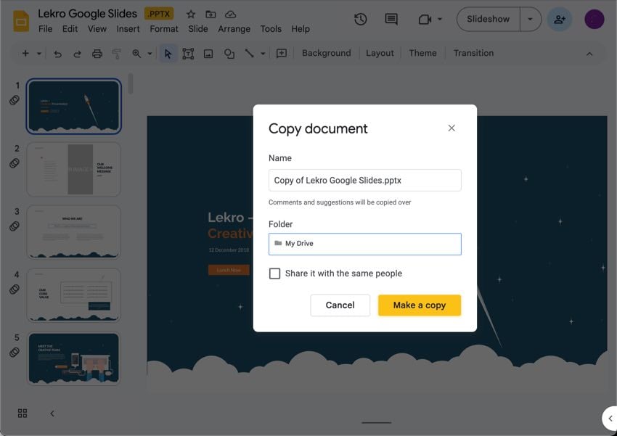Star the Lekro Google Slides document
The height and width of the screenshot is (436, 617).
(x=191, y=15)
